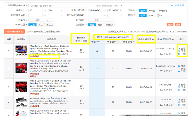Viewport: 188px width, 116px height.
Task: Click the view magnifier icon in zhUGeQing row
Action: 179,85
